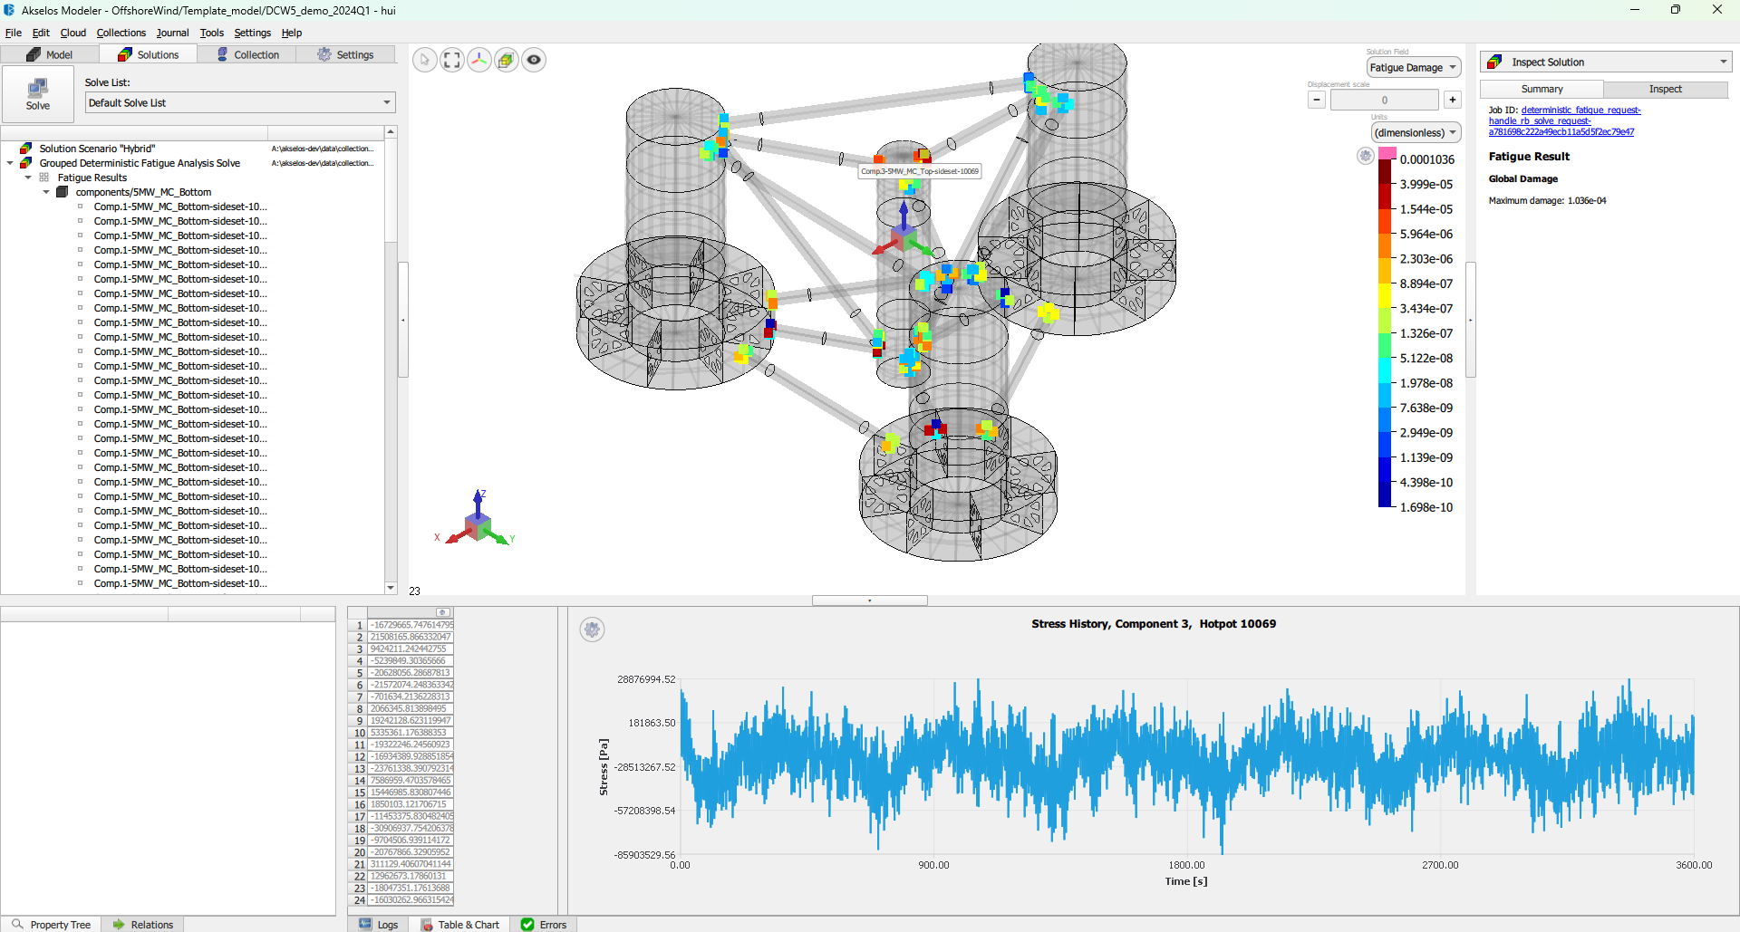Click the fit-to-view icon in the viewport toolbar
1740x932 pixels.
[x=451, y=59]
